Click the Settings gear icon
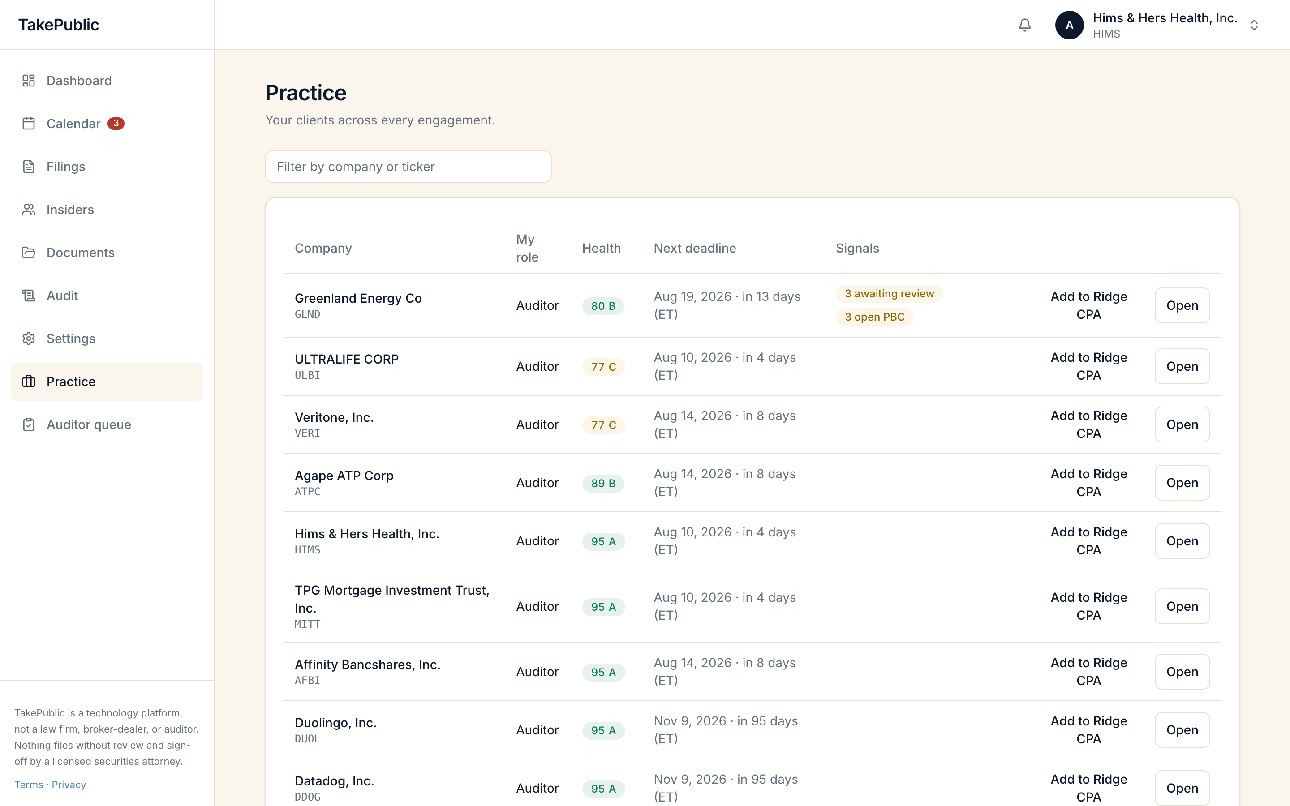The image size is (1290, 806). click(x=29, y=339)
